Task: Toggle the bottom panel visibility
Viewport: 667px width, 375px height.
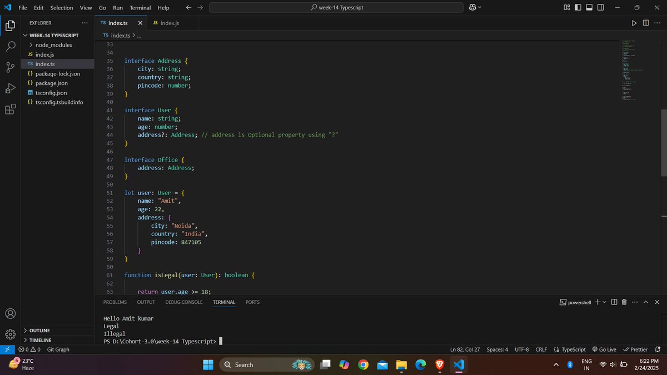Action: pyautogui.click(x=590, y=7)
